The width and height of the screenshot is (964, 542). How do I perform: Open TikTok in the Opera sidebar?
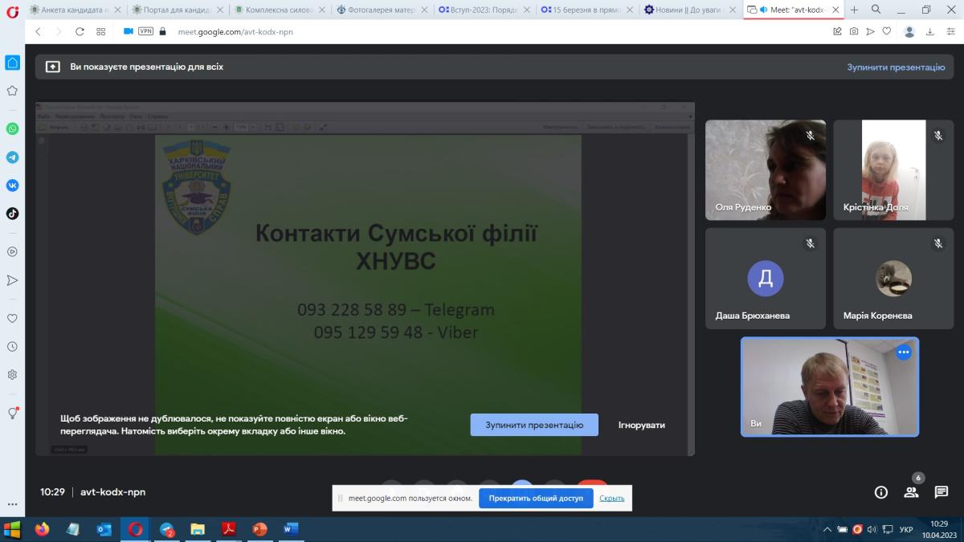tap(12, 214)
